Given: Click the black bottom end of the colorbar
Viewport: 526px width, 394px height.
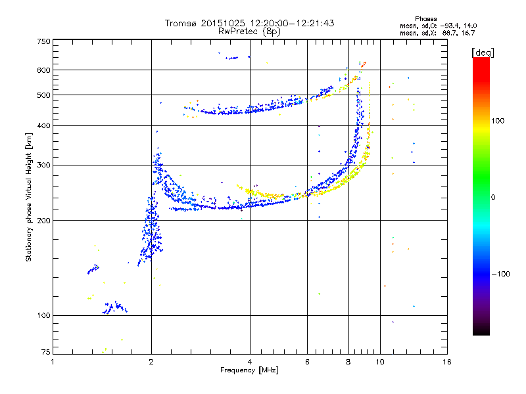Looking at the screenshot, I should [481, 330].
